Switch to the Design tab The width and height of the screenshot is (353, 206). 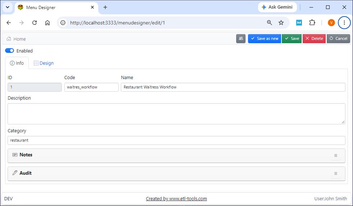(x=43, y=63)
